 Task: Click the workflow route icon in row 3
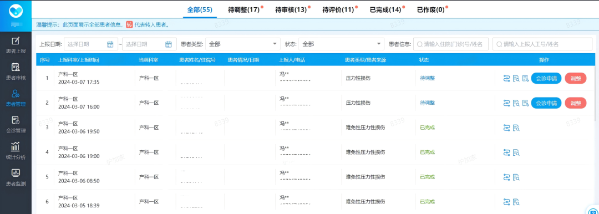point(507,128)
